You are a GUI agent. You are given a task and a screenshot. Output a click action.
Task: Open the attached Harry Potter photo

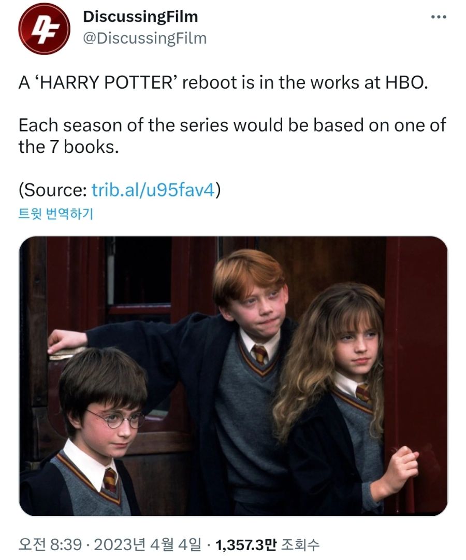pyautogui.click(x=233, y=376)
